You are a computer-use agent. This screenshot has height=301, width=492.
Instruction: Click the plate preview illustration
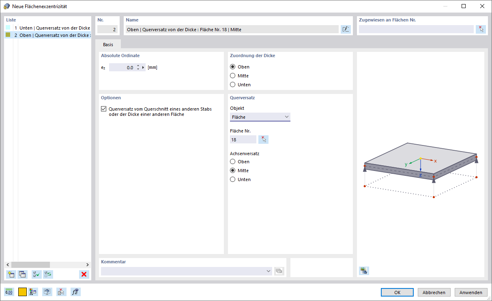coord(421,170)
